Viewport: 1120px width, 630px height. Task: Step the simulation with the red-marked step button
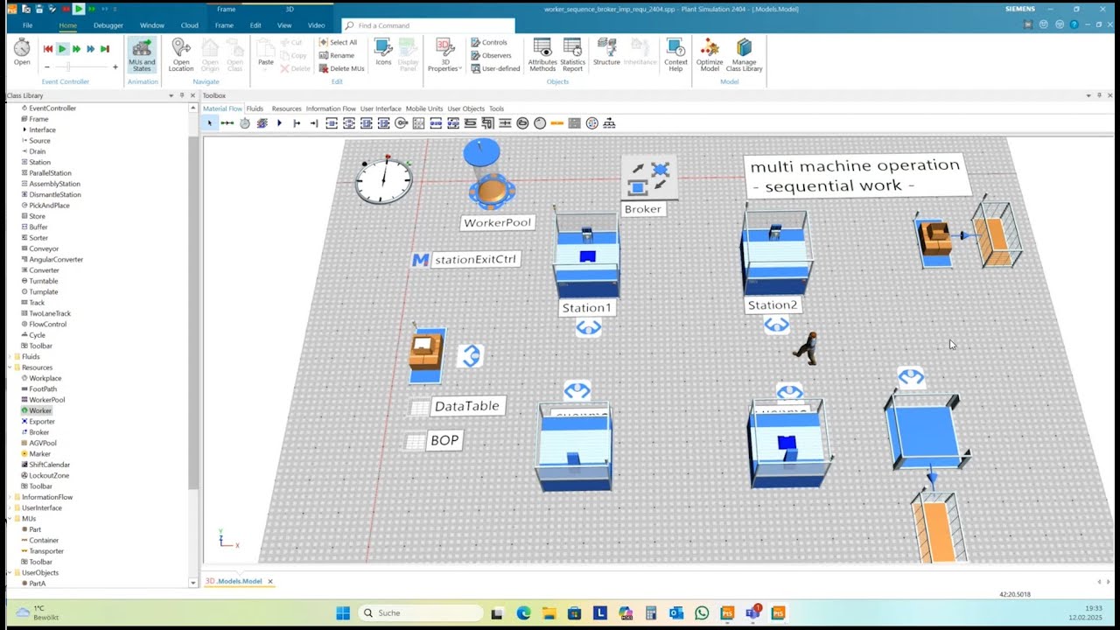(104, 49)
